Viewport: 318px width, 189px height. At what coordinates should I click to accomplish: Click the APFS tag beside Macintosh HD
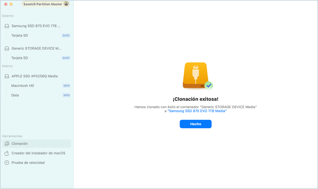[x=66, y=86]
